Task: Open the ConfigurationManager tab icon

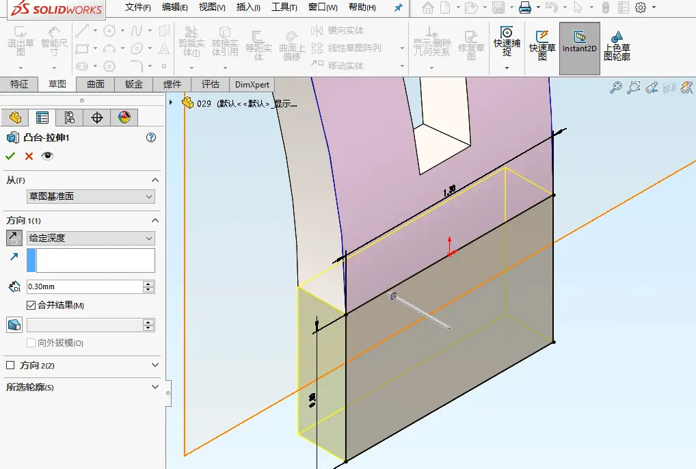Action: [x=70, y=118]
